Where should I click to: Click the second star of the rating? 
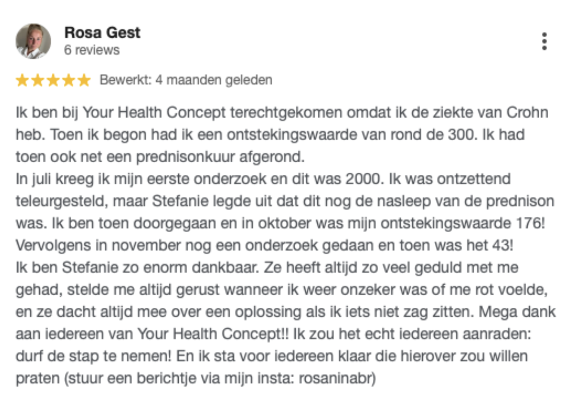click(x=38, y=80)
